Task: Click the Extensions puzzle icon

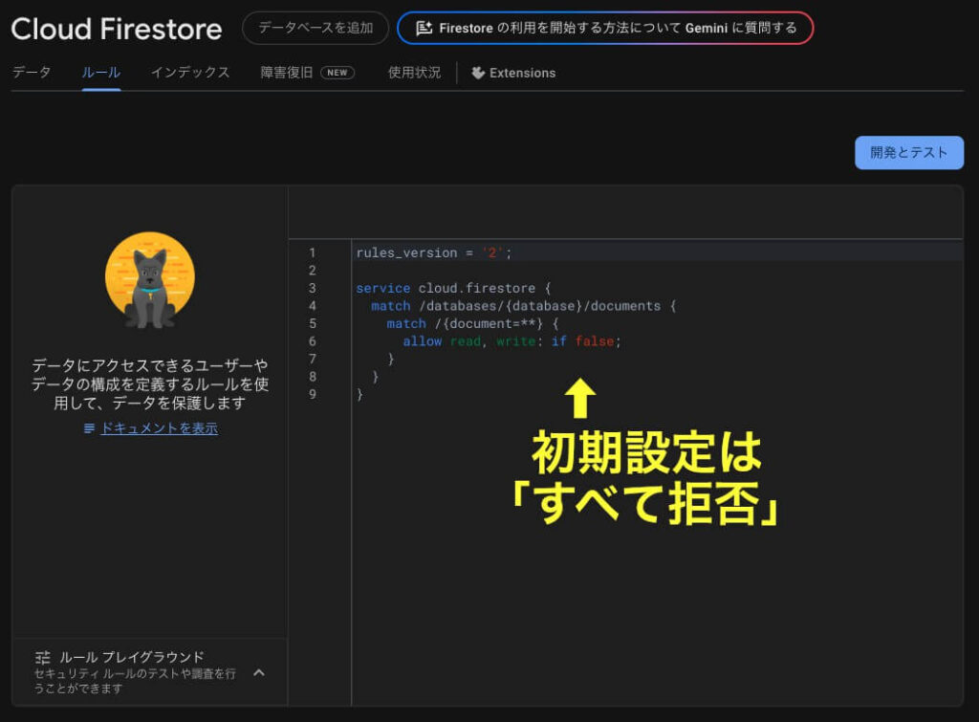Action: (478, 73)
